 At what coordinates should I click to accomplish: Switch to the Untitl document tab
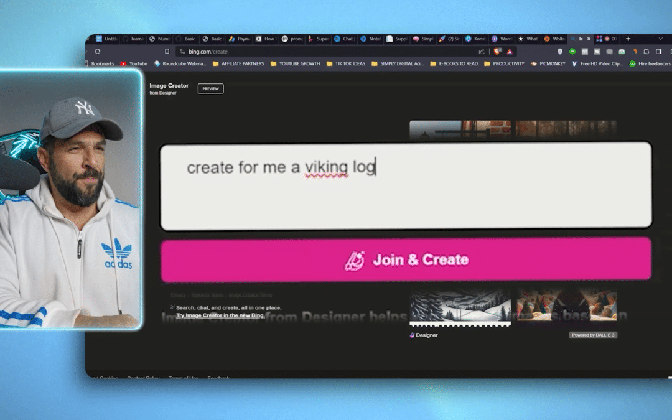106,39
